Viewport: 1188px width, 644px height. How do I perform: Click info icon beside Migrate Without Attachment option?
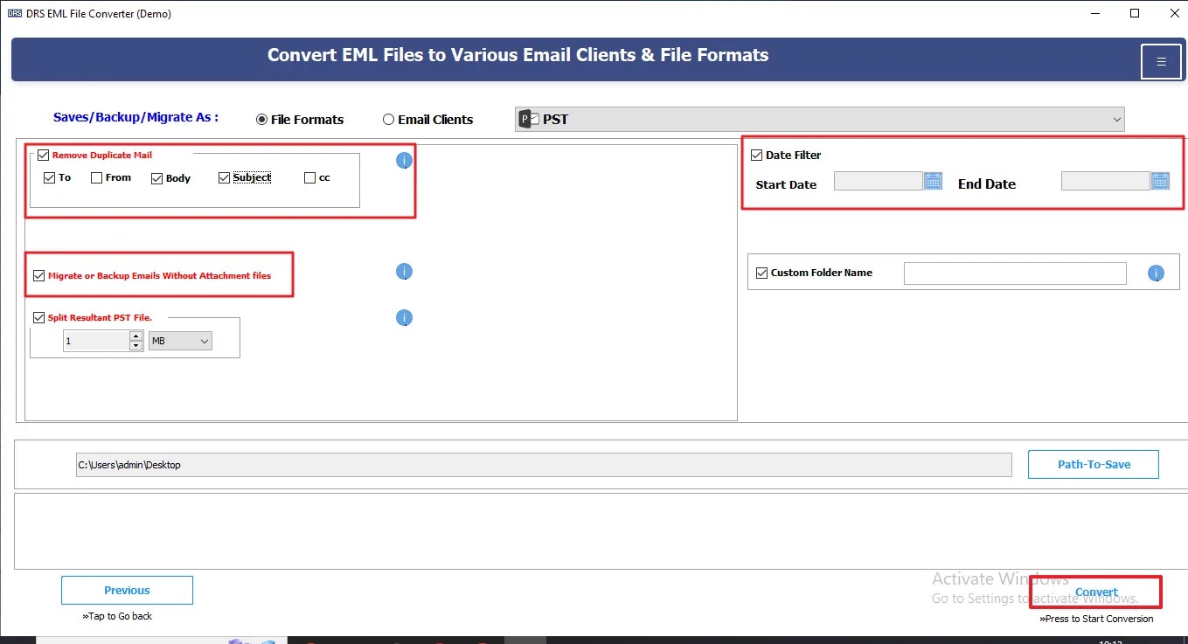tap(404, 272)
